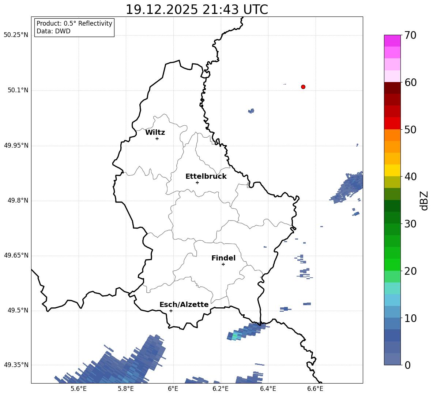The image size is (433, 396).
Task: Click the orange colorbar segment below 50
Action: tap(392, 135)
